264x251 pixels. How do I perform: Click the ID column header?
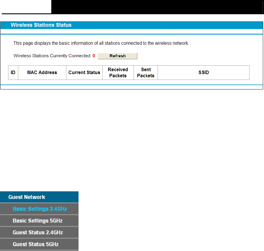13,73
